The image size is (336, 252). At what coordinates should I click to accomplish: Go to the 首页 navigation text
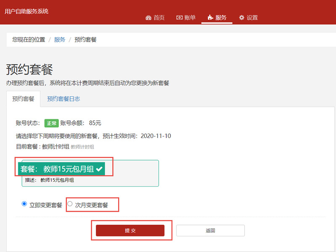[x=159, y=18]
